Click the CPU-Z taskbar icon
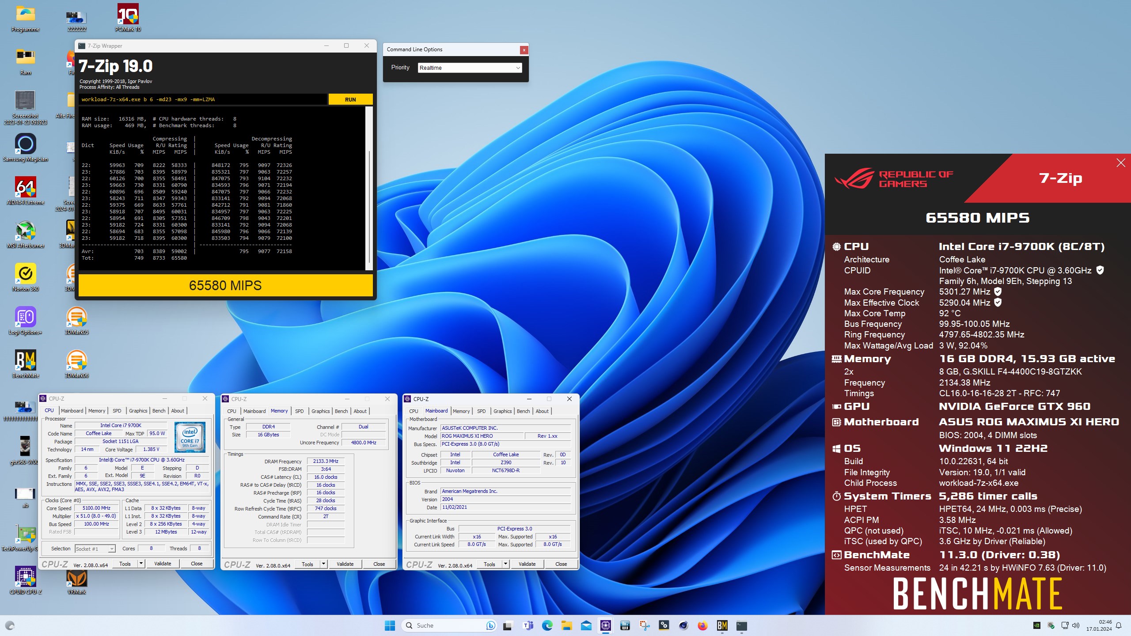Image resolution: width=1131 pixels, height=636 pixels. click(606, 625)
